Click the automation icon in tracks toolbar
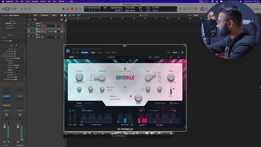Viewport: 261px width, 147px height. 70,16
